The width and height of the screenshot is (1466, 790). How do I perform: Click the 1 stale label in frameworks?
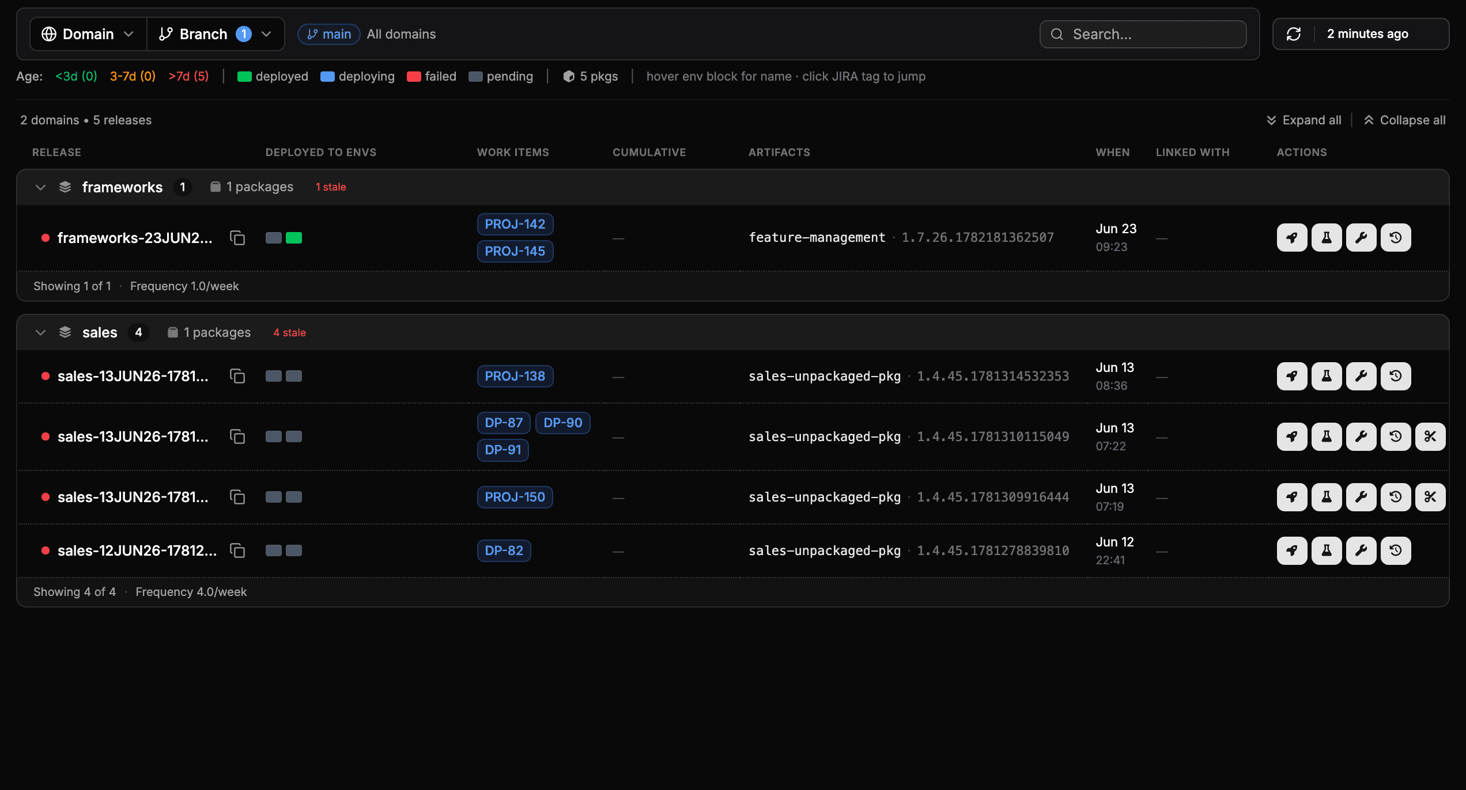point(331,188)
